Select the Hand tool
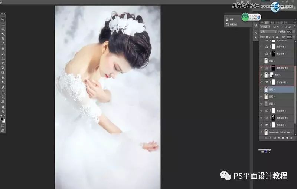Viewport: 297px width, 189px height. coord(3,107)
